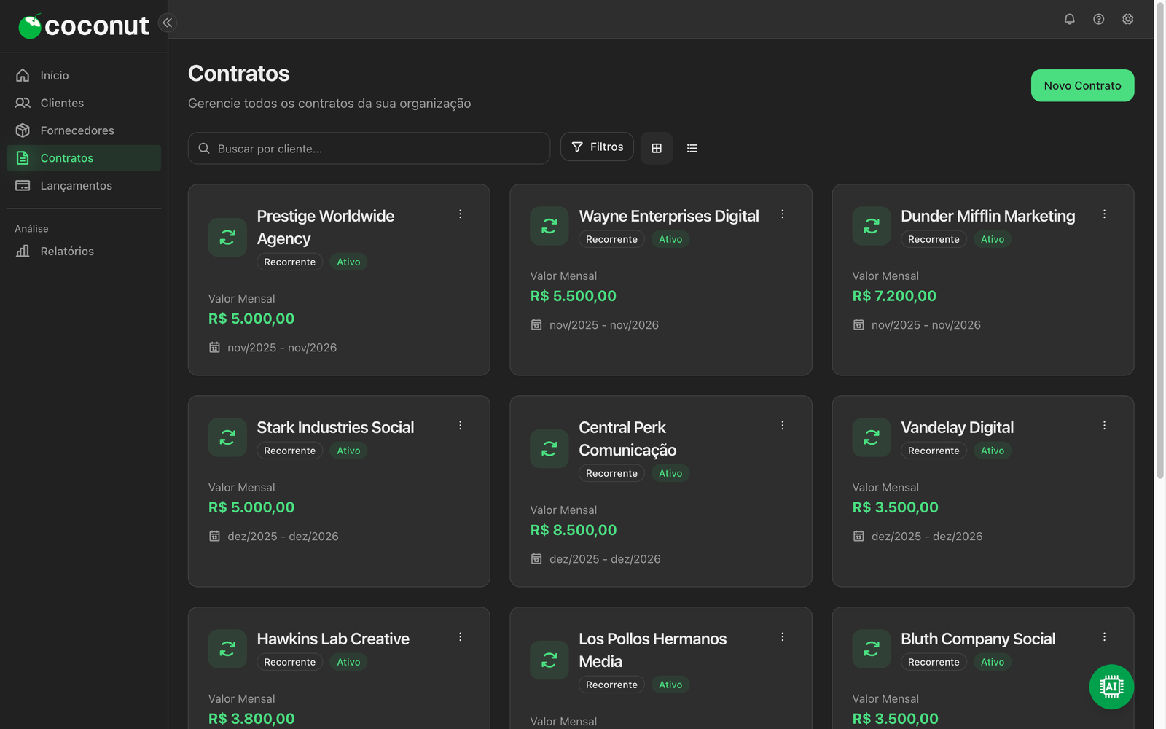Switch to list view
1166x729 pixels.
pyautogui.click(x=692, y=148)
